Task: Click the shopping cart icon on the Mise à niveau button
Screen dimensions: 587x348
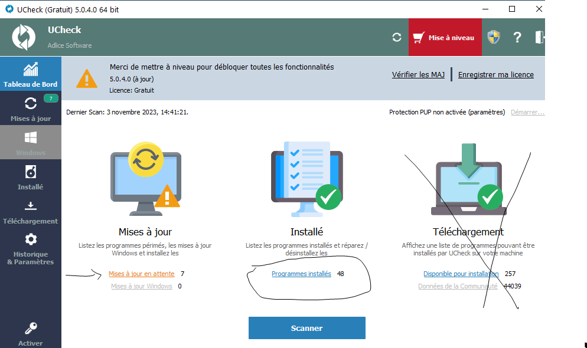Action: [x=419, y=37]
